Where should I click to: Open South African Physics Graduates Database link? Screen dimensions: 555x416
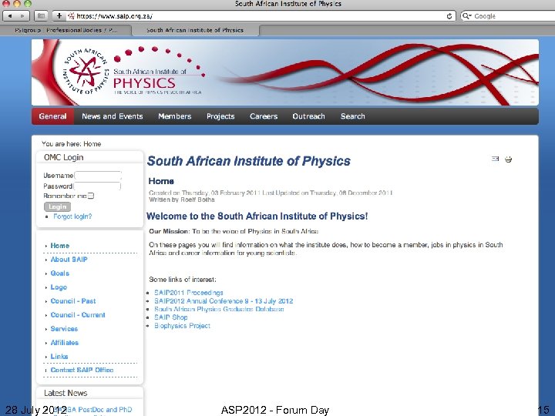(x=219, y=309)
